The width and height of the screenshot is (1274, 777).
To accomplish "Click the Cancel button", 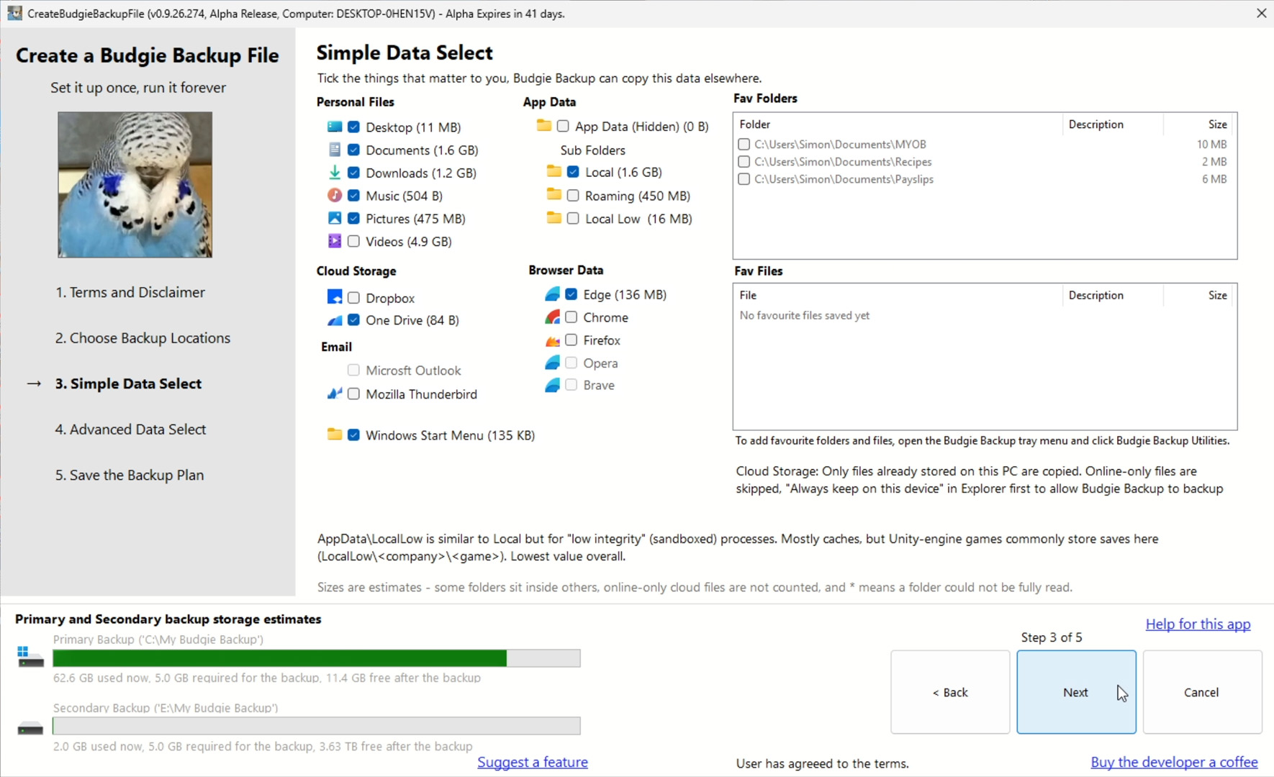I will [1202, 692].
